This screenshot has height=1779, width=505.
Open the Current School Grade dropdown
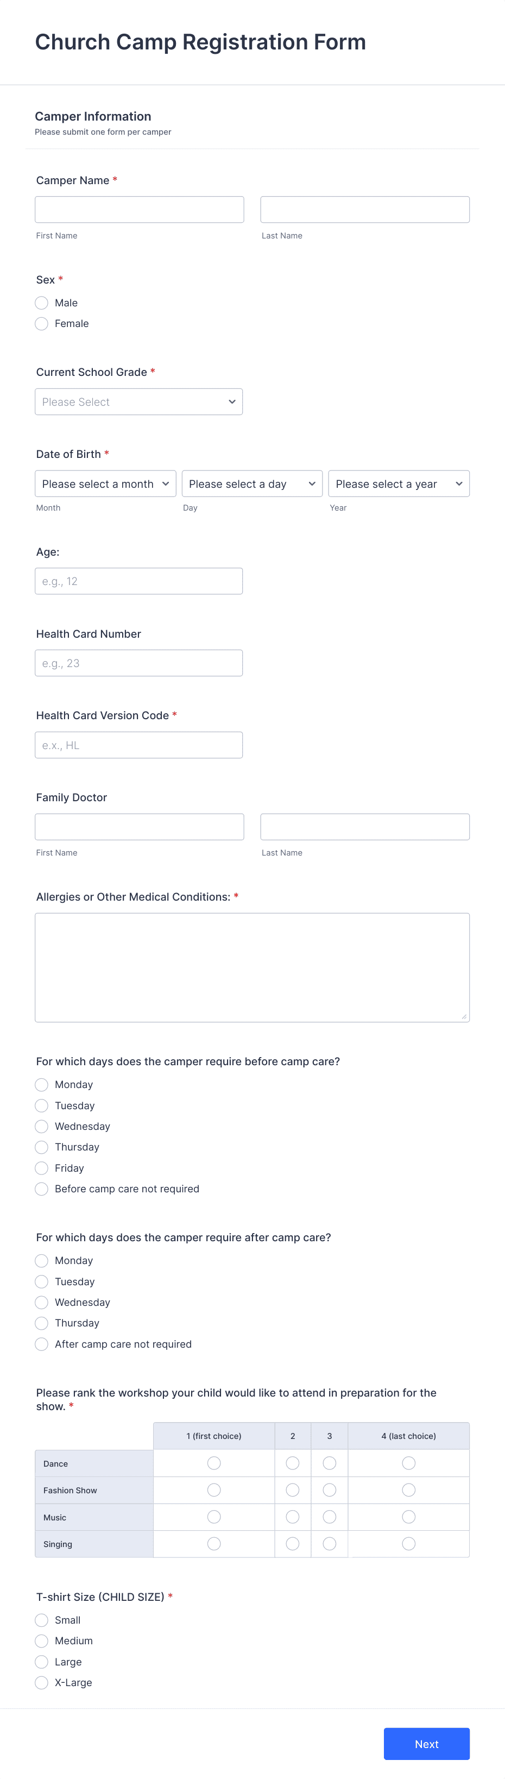click(138, 401)
